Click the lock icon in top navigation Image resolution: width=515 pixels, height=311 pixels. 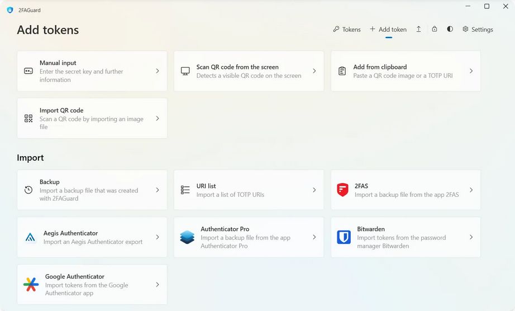tap(435, 29)
